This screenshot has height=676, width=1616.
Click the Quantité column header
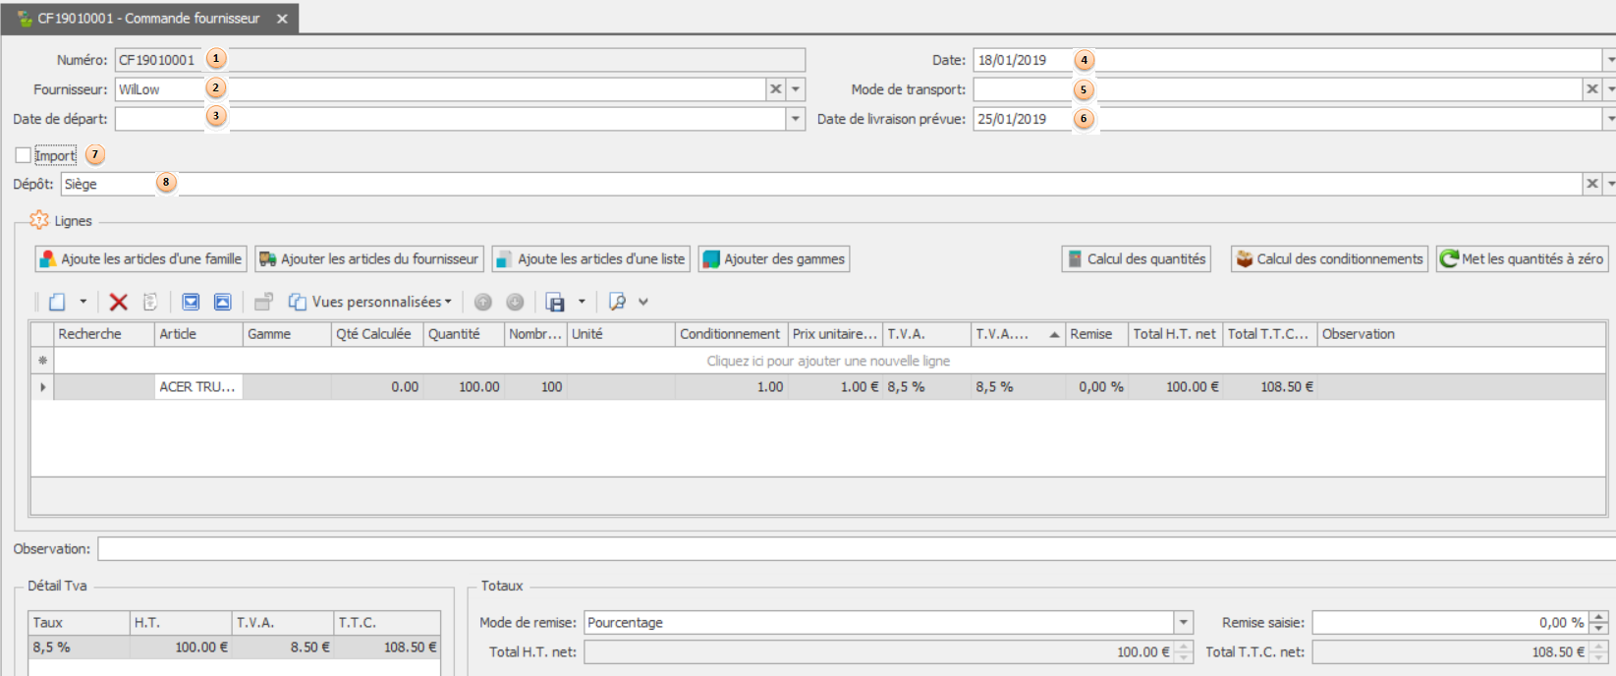tap(464, 334)
